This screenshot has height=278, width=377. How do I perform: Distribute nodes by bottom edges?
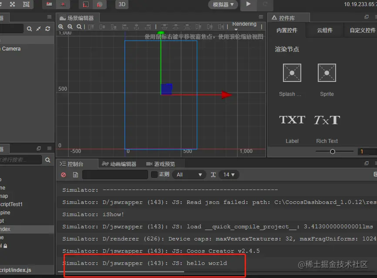[187, 27]
